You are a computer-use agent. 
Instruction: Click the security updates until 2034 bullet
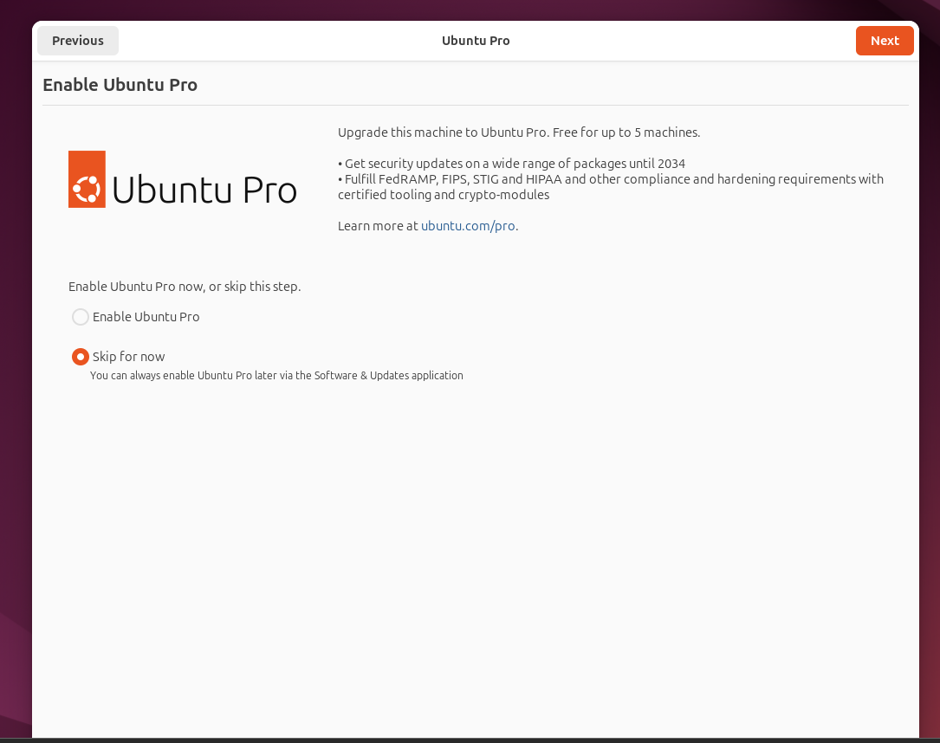pyautogui.click(x=511, y=164)
